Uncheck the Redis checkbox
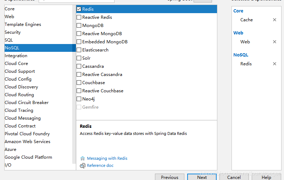 point(79,9)
